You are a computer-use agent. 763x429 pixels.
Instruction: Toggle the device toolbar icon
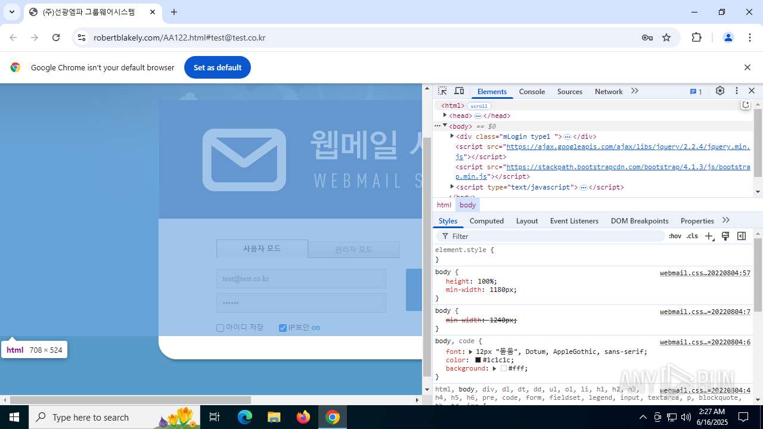point(459,91)
